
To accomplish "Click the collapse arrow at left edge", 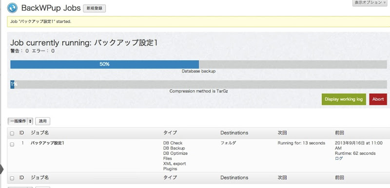I will coord(2,169).
